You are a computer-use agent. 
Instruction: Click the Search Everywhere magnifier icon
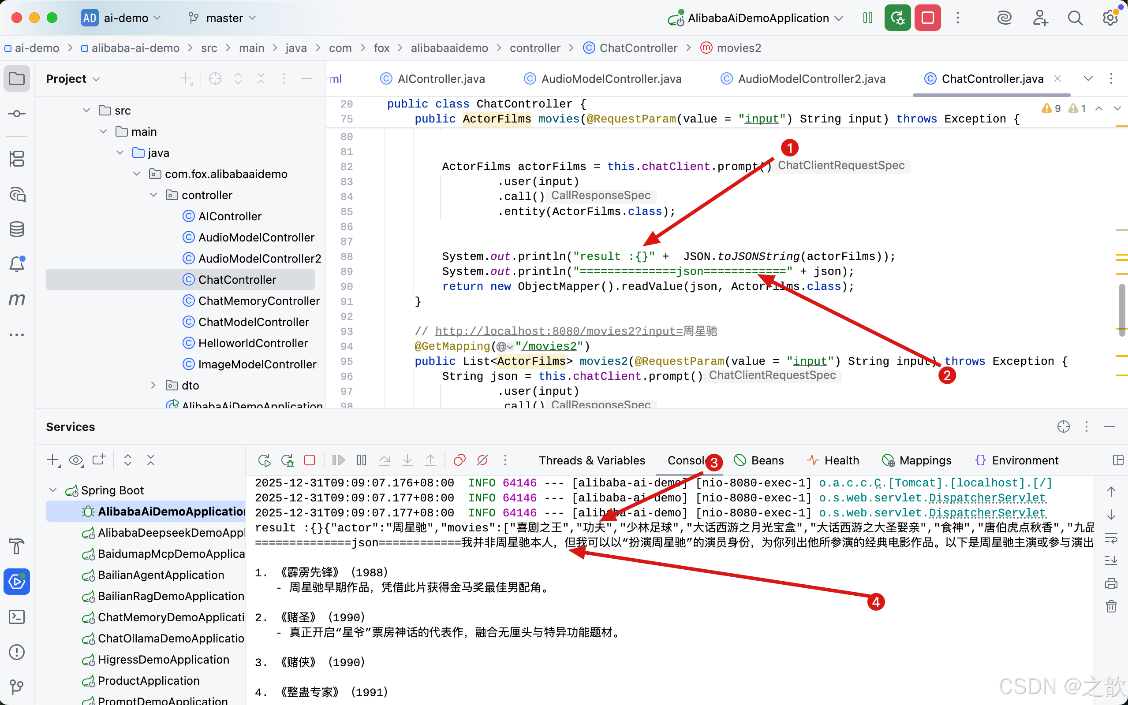(x=1075, y=18)
